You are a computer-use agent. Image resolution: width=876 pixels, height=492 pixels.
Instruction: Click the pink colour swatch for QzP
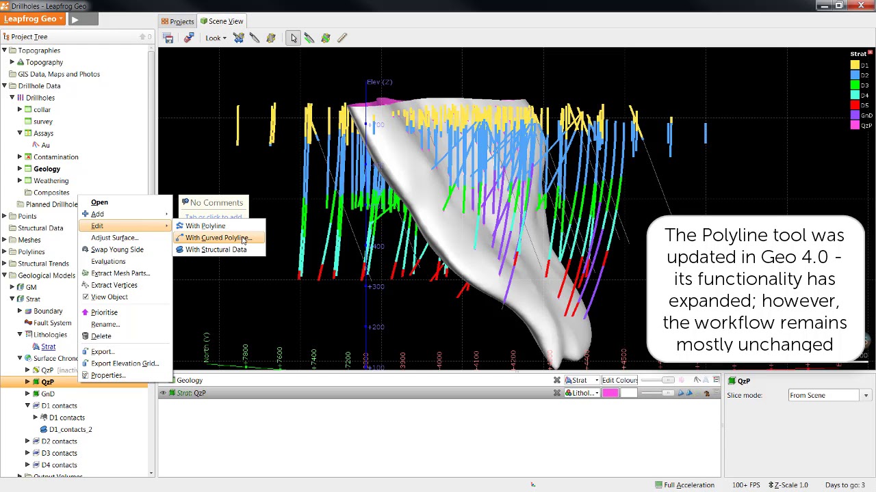point(610,393)
